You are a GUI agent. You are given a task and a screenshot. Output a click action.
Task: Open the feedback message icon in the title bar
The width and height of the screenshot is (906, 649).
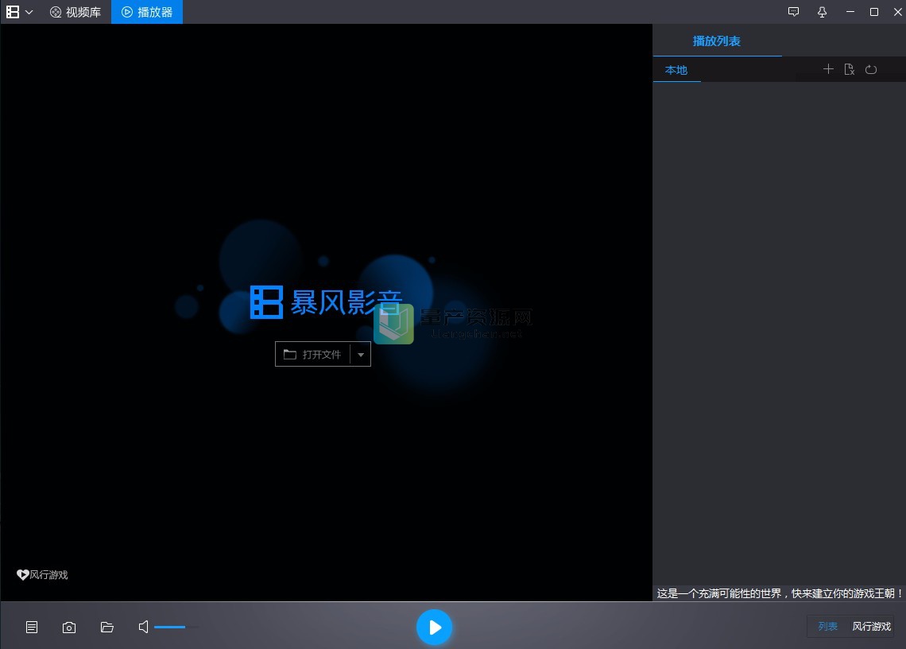[793, 12]
